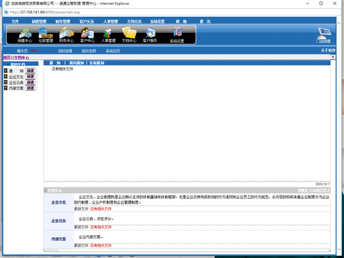Screen dimensions: 344x258
Task: Open the 文档公告 menu
Action: pos(134,21)
